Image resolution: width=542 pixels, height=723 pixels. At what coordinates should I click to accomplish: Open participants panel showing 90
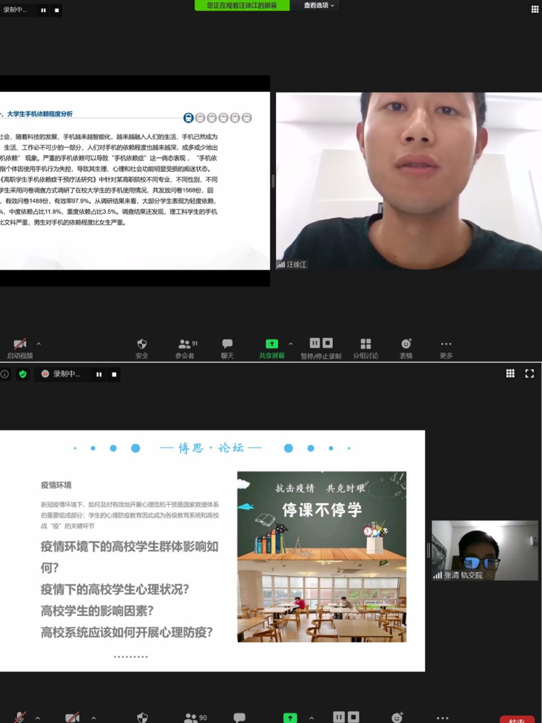click(x=195, y=717)
